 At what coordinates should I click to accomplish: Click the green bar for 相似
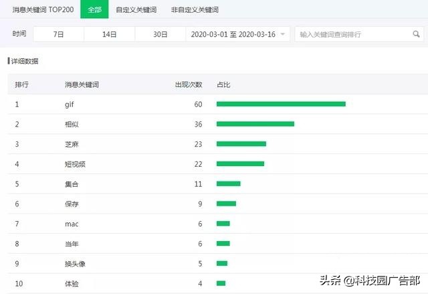pyautogui.click(x=255, y=124)
